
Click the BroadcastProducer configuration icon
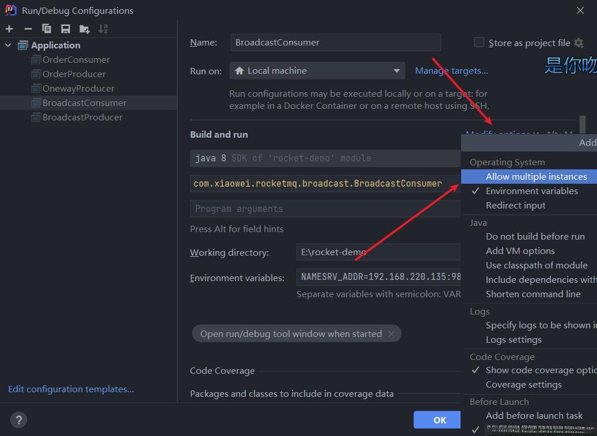click(x=36, y=117)
